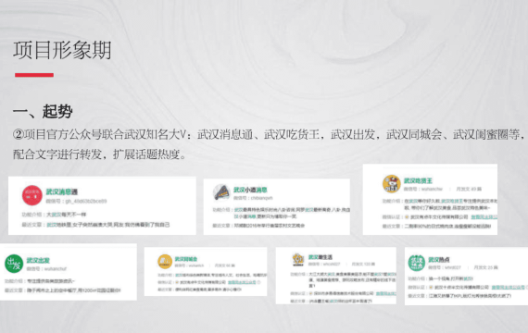The image size is (528, 333).
Task: Click the cartoon avatar of 武汉吃货王
Action: pos(391,184)
